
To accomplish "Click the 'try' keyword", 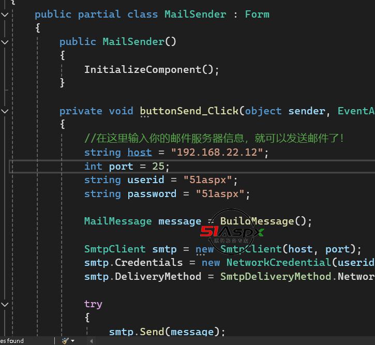I will (93, 304).
